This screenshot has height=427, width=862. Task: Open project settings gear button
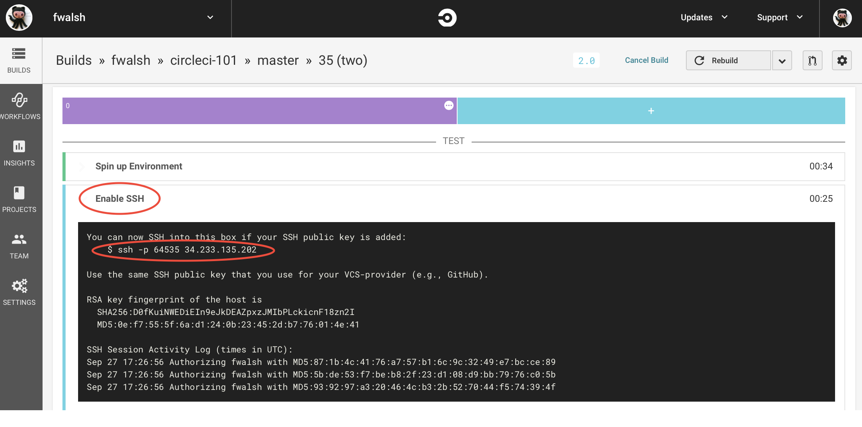coord(842,60)
